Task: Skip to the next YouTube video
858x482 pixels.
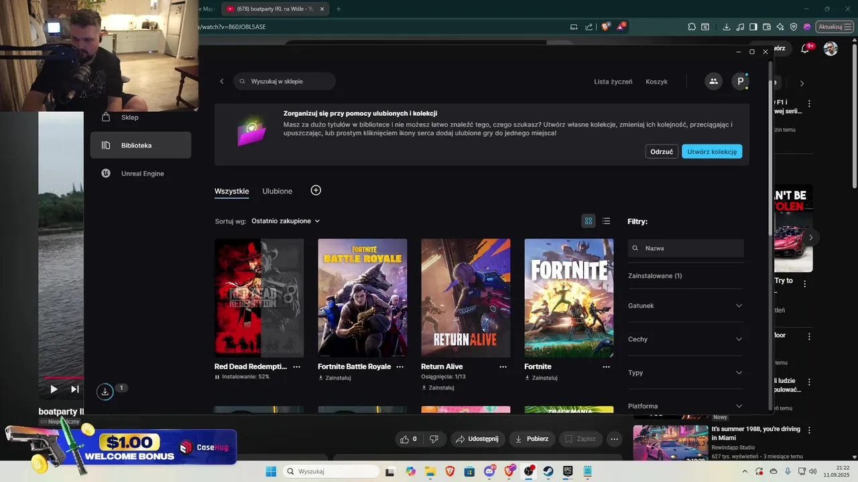Action: [x=75, y=389]
